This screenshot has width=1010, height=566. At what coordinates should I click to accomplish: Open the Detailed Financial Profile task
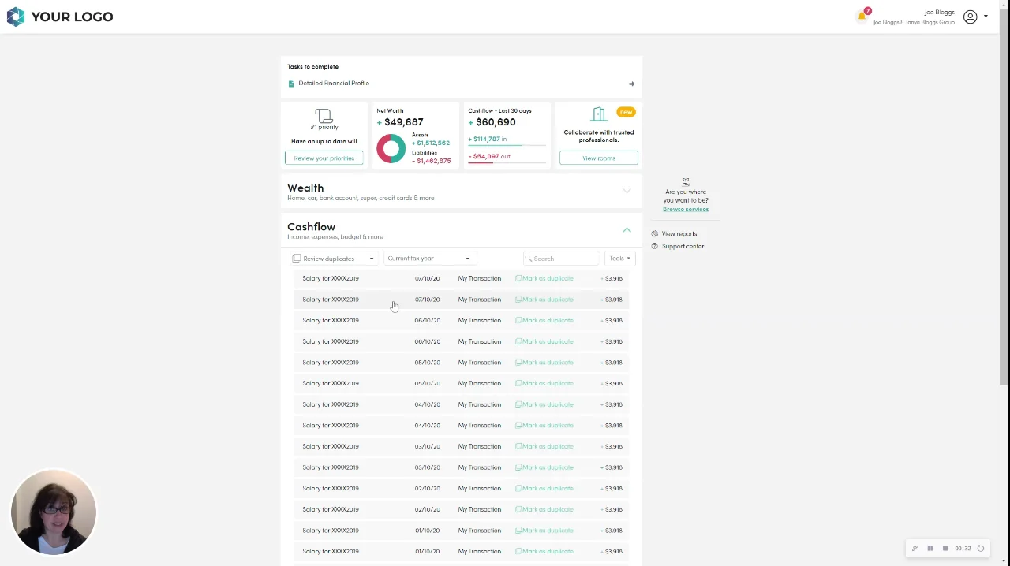pyautogui.click(x=334, y=83)
